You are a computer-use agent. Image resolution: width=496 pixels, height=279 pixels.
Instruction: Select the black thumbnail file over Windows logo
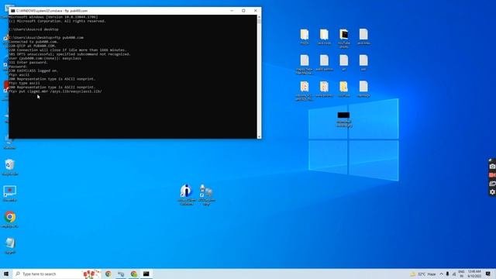pos(344,119)
